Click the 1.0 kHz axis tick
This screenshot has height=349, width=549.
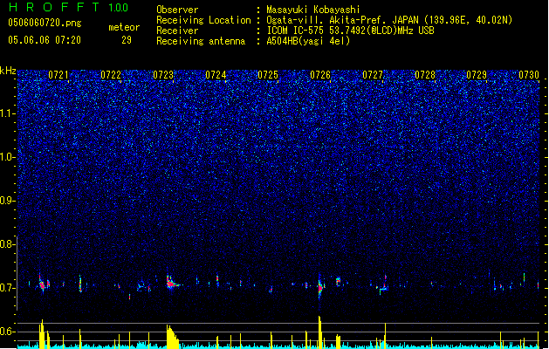point(8,157)
